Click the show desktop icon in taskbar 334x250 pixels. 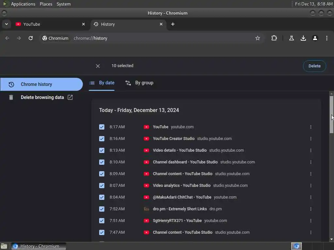pyautogui.click(x=4, y=246)
